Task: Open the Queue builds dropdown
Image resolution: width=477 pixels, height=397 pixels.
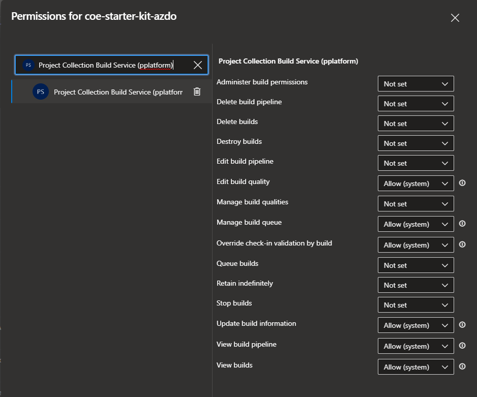Action: pos(415,265)
